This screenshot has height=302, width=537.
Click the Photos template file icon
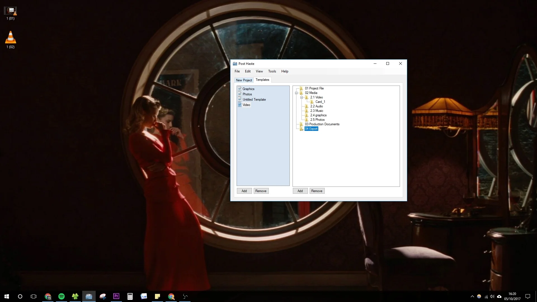point(240,94)
